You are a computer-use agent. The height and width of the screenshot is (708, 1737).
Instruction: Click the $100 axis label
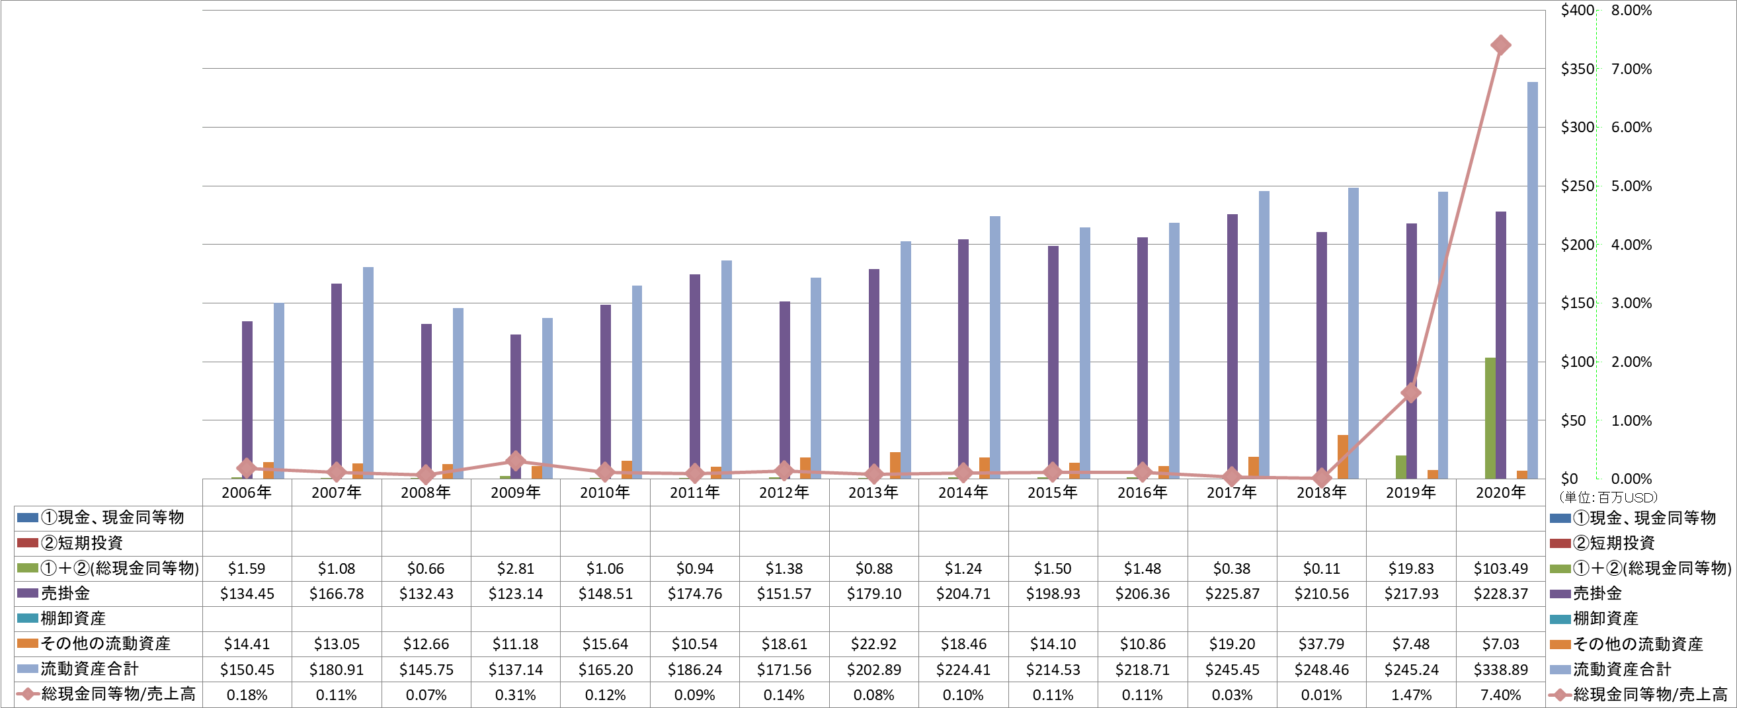pyautogui.click(x=1577, y=362)
